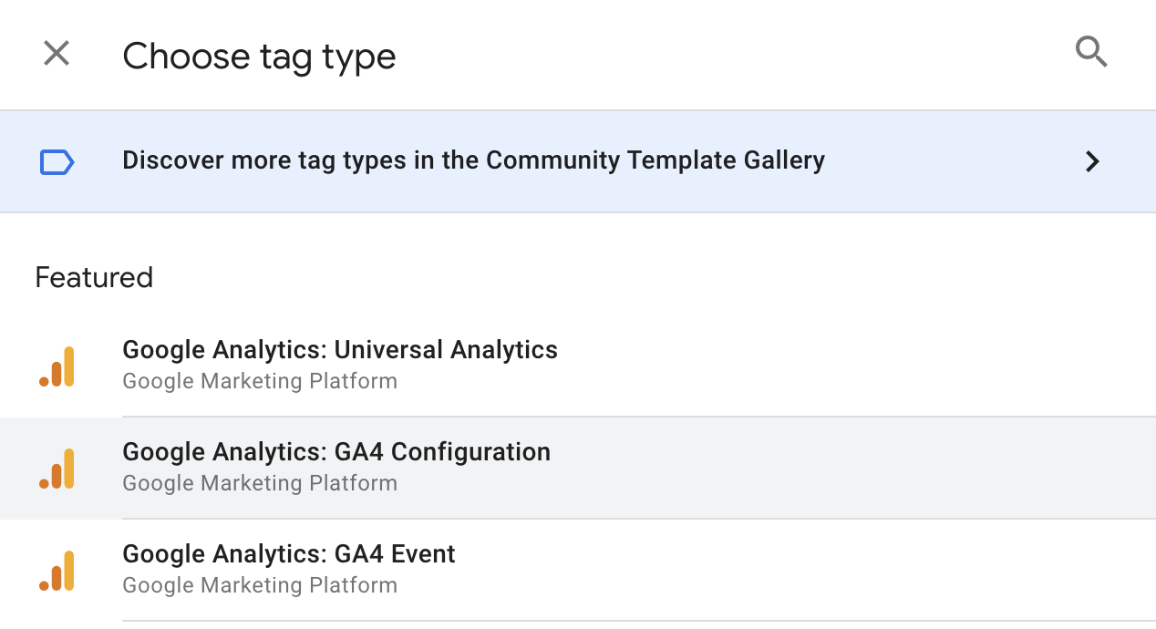The height and width of the screenshot is (629, 1156).
Task: Click the blank area of the Universal Analytics row
Action: click(821, 366)
